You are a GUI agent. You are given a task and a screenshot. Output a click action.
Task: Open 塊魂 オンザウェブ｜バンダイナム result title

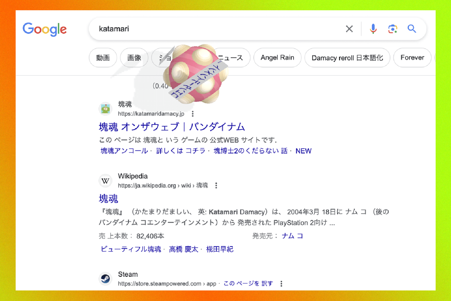[x=172, y=126]
